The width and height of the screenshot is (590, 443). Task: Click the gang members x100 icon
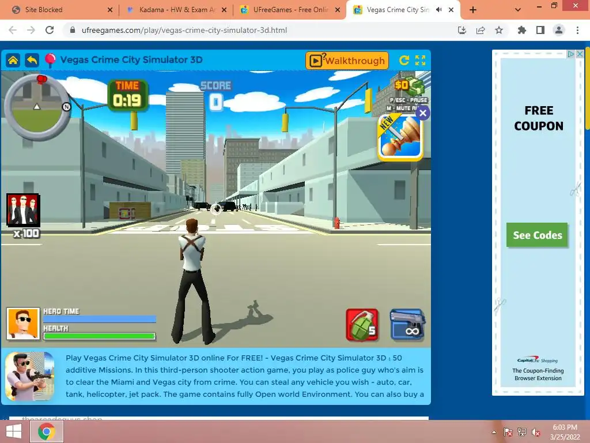[x=23, y=210]
